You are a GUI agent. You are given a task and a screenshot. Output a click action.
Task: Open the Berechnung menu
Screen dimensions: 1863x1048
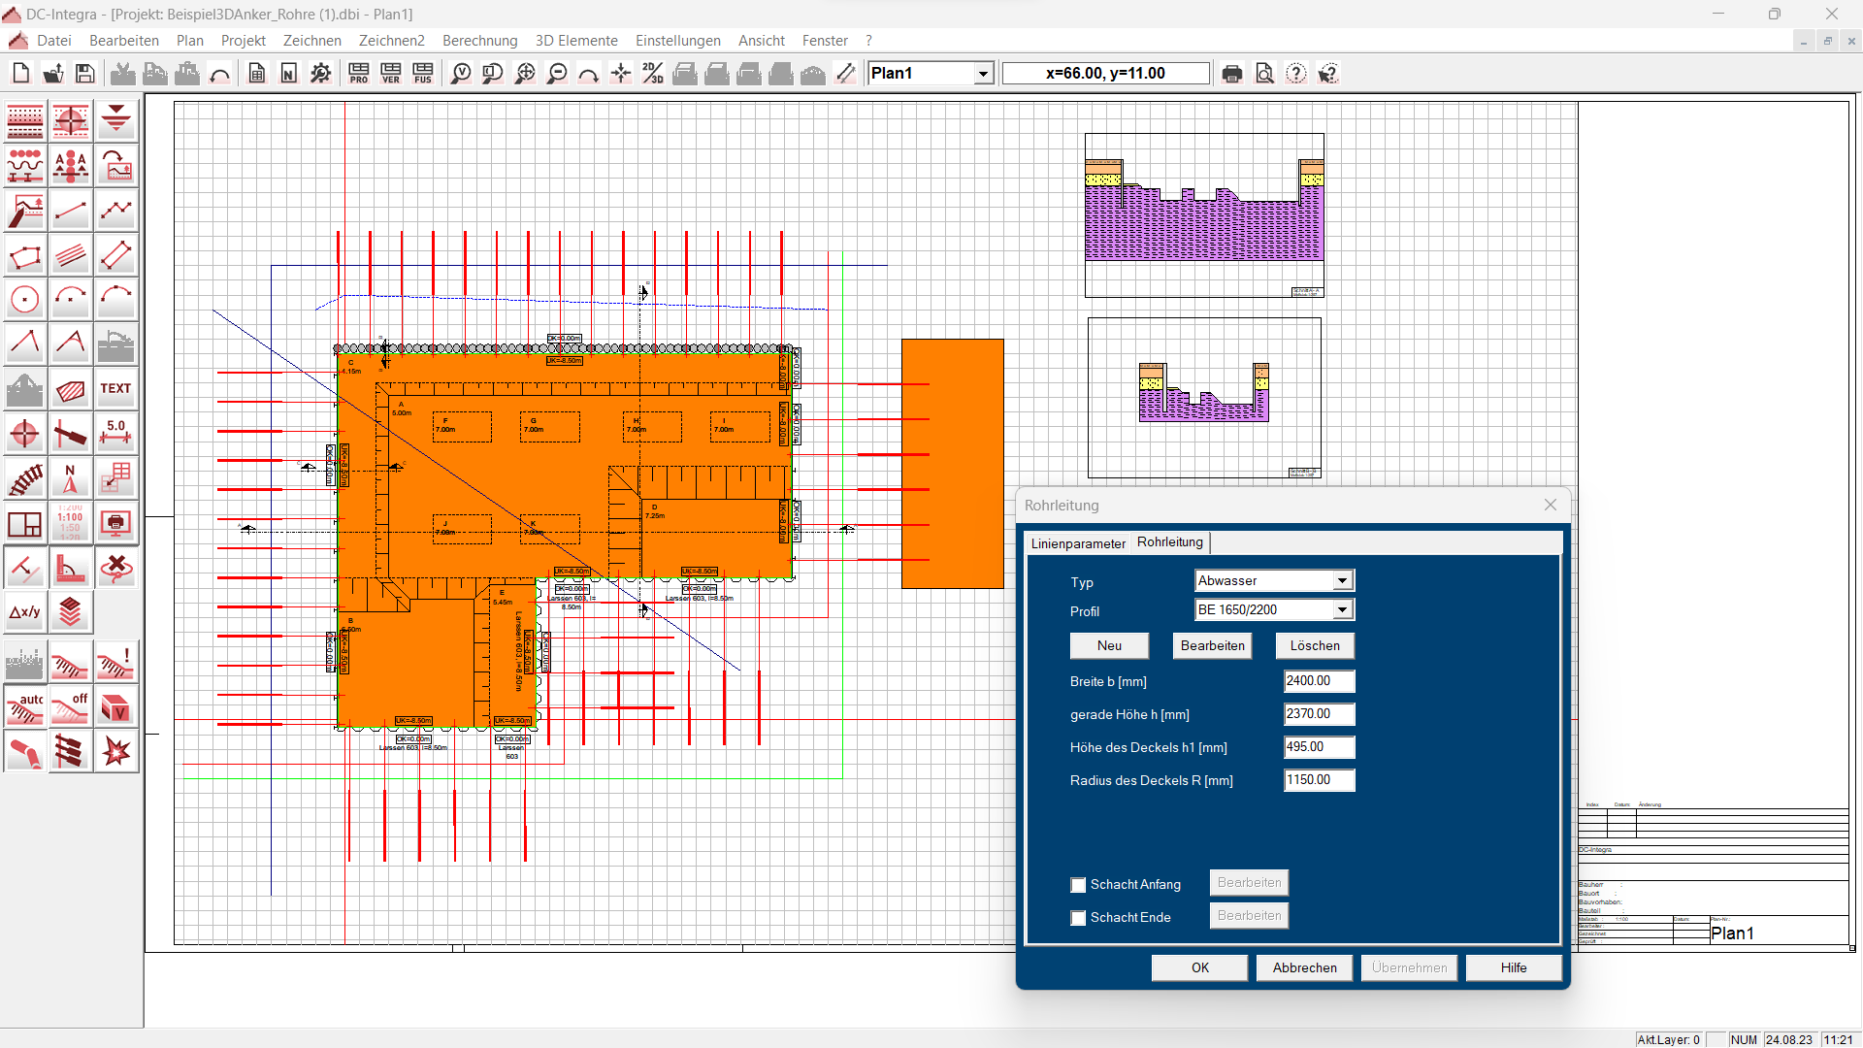click(479, 41)
